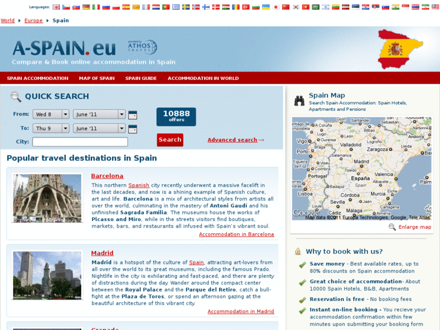Open the Spain Accommodation menu
The image size is (440, 330).
(38, 78)
